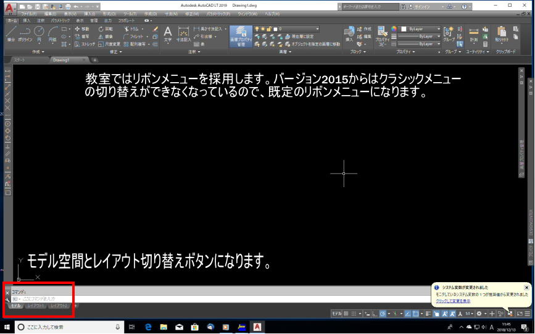This screenshot has width=535, height=334.
Task: Click Plot/print icon in Quick Access toolbar
Action: pyautogui.click(x=68, y=7)
